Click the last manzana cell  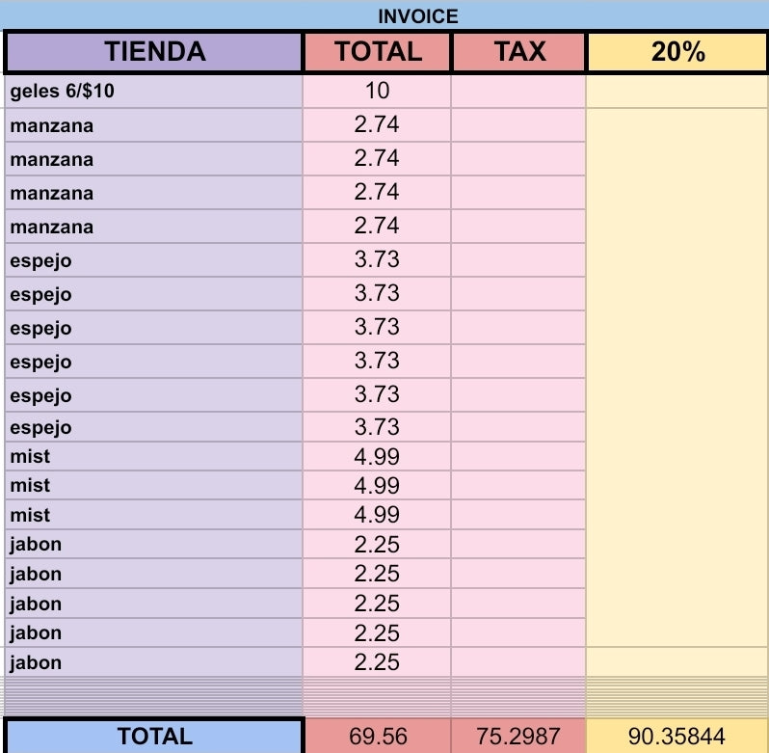tap(154, 227)
